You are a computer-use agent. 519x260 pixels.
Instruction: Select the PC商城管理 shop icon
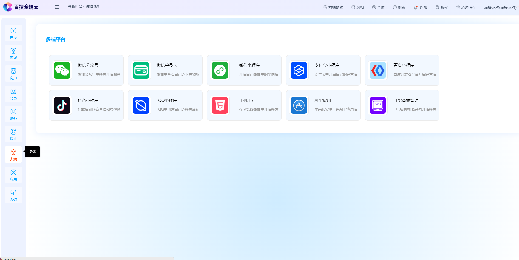[x=378, y=105]
